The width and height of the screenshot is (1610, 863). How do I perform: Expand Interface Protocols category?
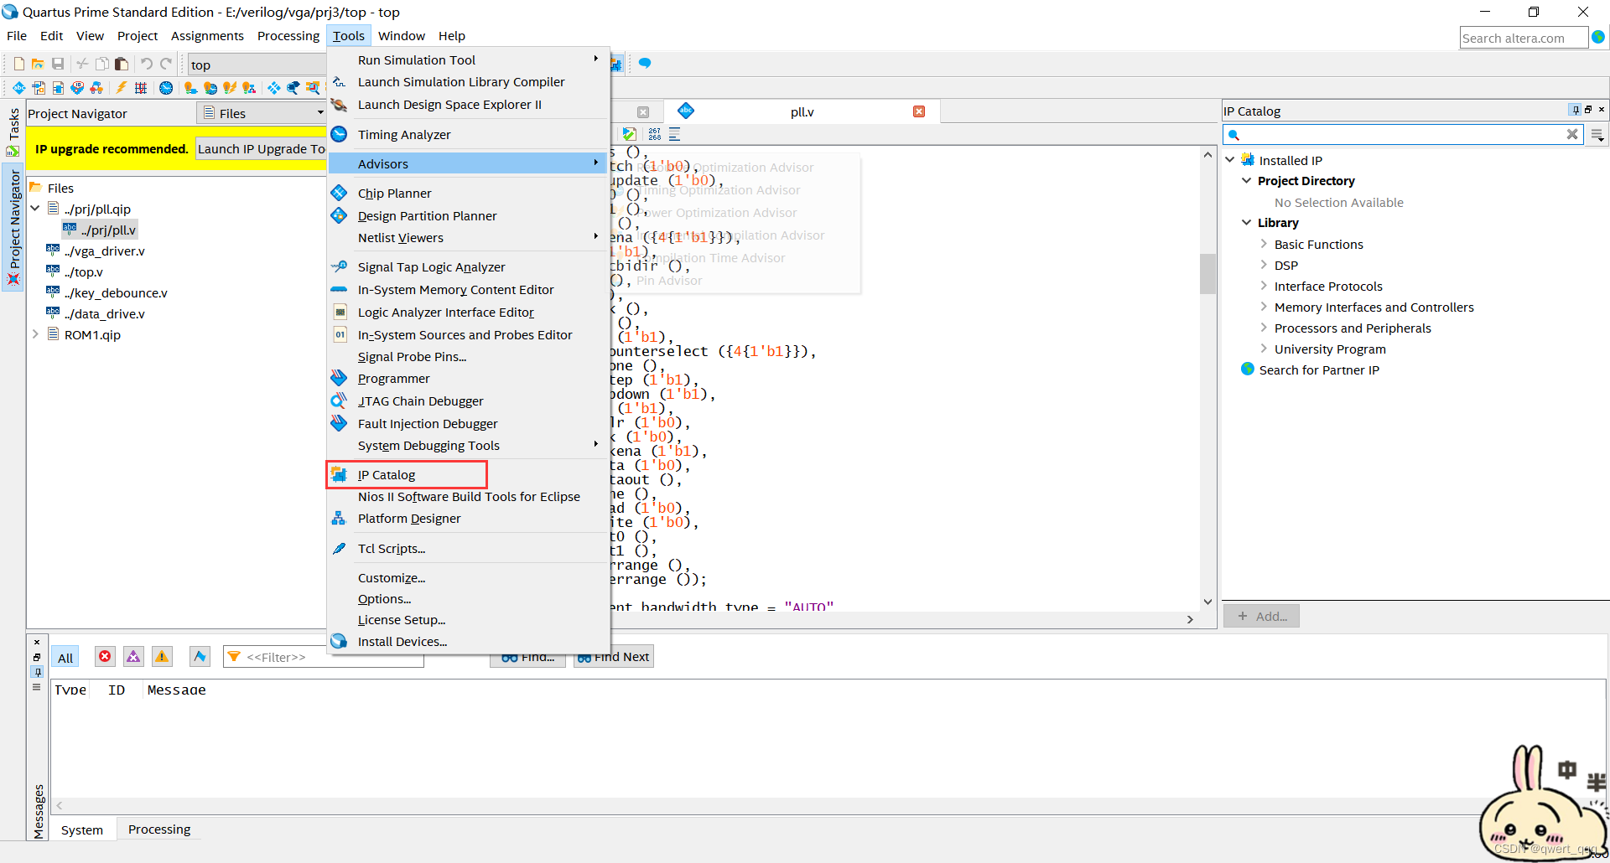pyautogui.click(x=1264, y=286)
